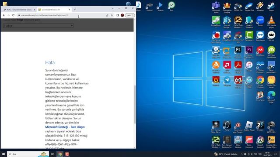The height and width of the screenshot is (157, 280).
Task: Open Telegram desktop shortcut
Action: (227, 82)
